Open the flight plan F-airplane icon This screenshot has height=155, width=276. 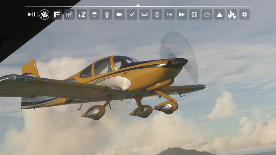(57, 14)
